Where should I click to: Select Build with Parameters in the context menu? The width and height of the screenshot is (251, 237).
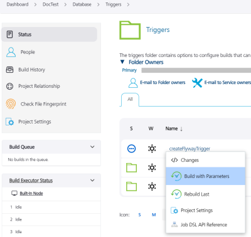coord(205,176)
